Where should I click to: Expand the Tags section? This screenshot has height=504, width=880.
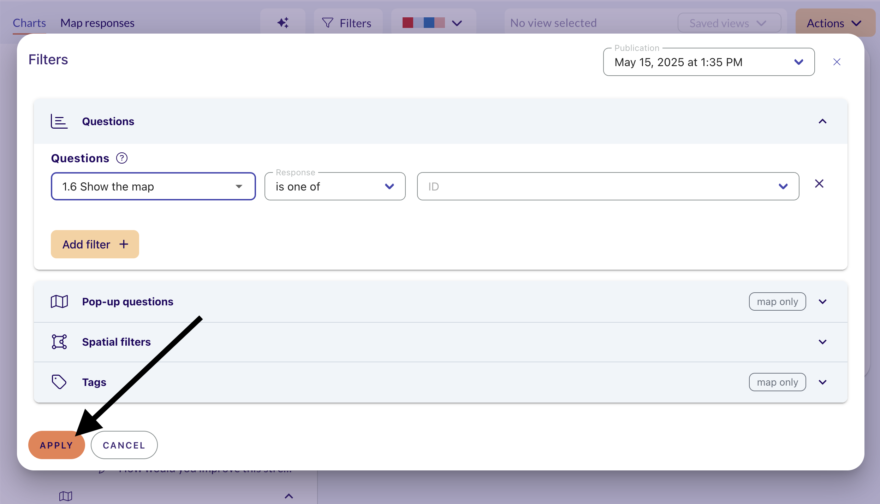(822, 382)
